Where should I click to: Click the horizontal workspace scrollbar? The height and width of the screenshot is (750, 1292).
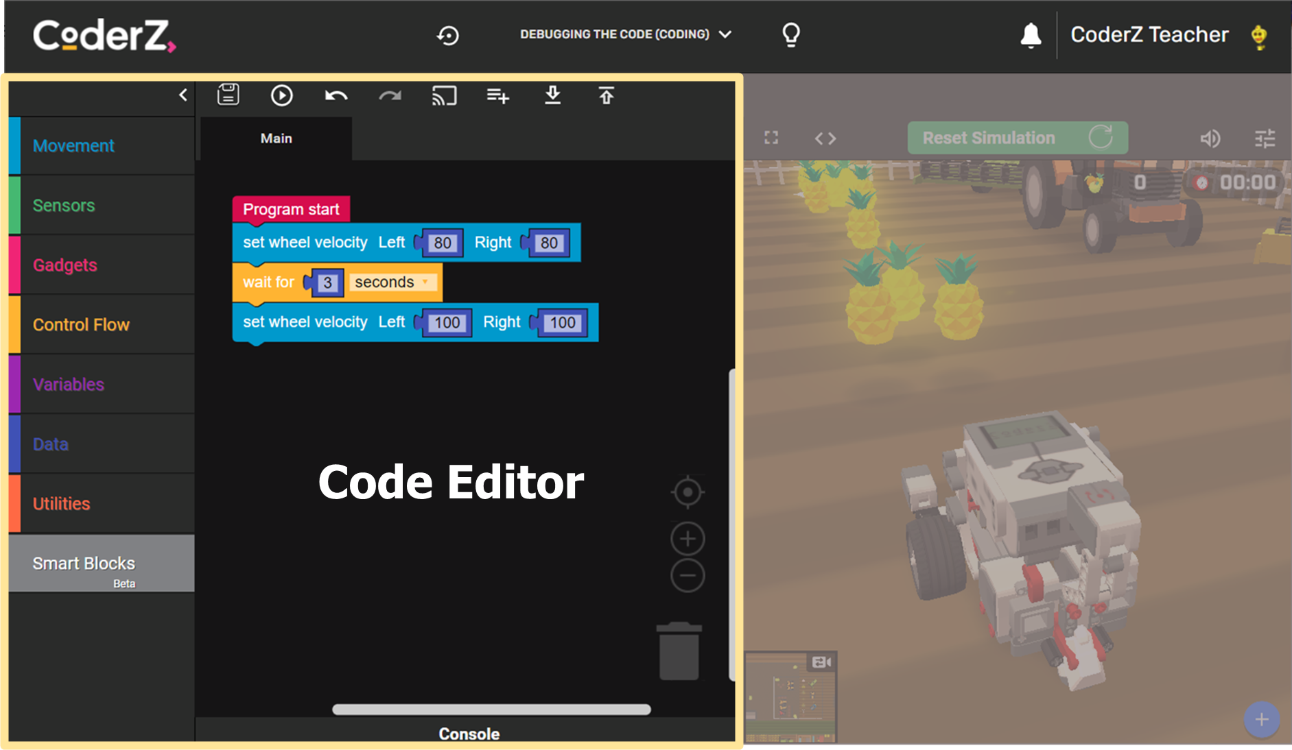tap(491, 710)
